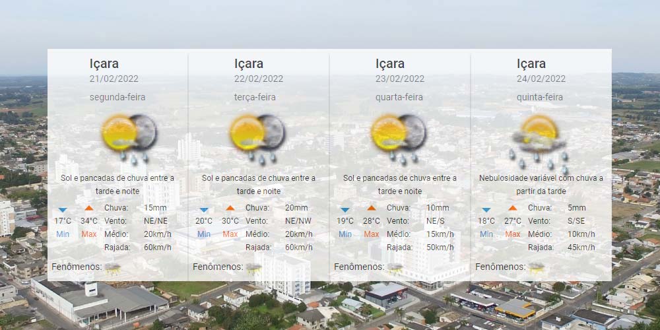
Task: Click the Içara title on the segunda-feira card
Action: tap(104, 63)
